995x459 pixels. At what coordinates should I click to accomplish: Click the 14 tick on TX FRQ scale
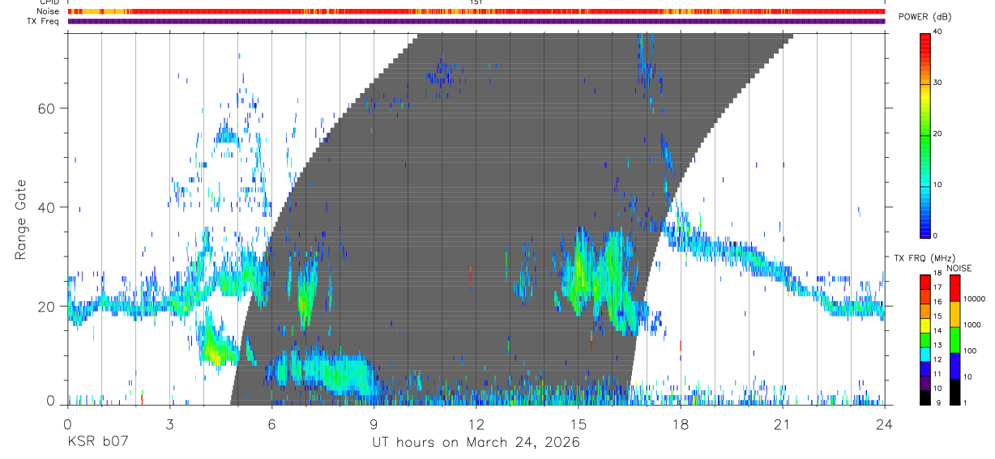pos(938,330)
